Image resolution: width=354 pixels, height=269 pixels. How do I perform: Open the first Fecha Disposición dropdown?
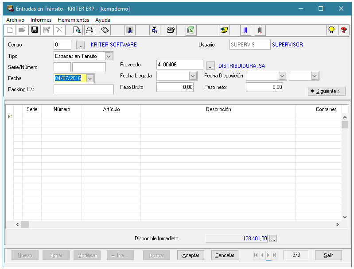tap(282, 76)
